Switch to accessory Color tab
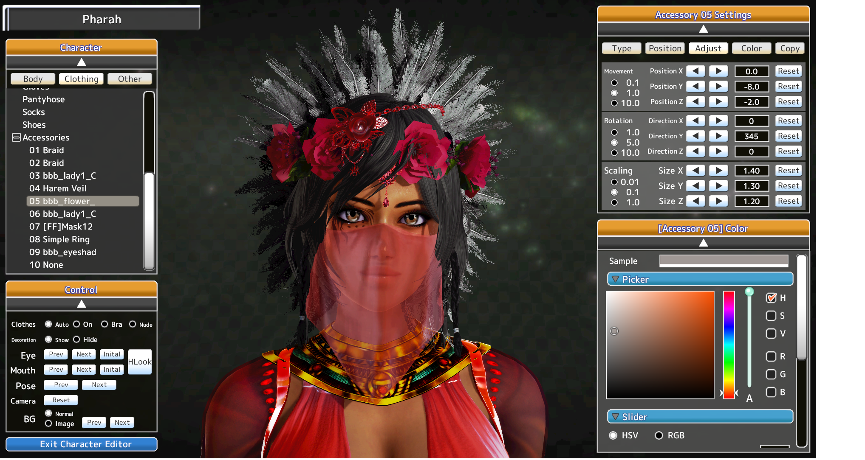The image size is (865, 460). pyautogui.click(x=751, y=48)
